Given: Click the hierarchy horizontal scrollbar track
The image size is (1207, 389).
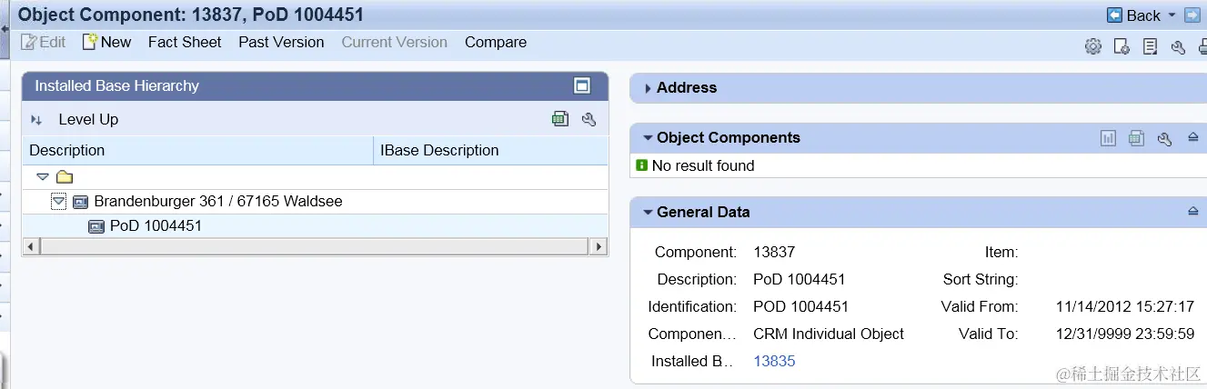Looking at the screenshot, I should point(315,246).
